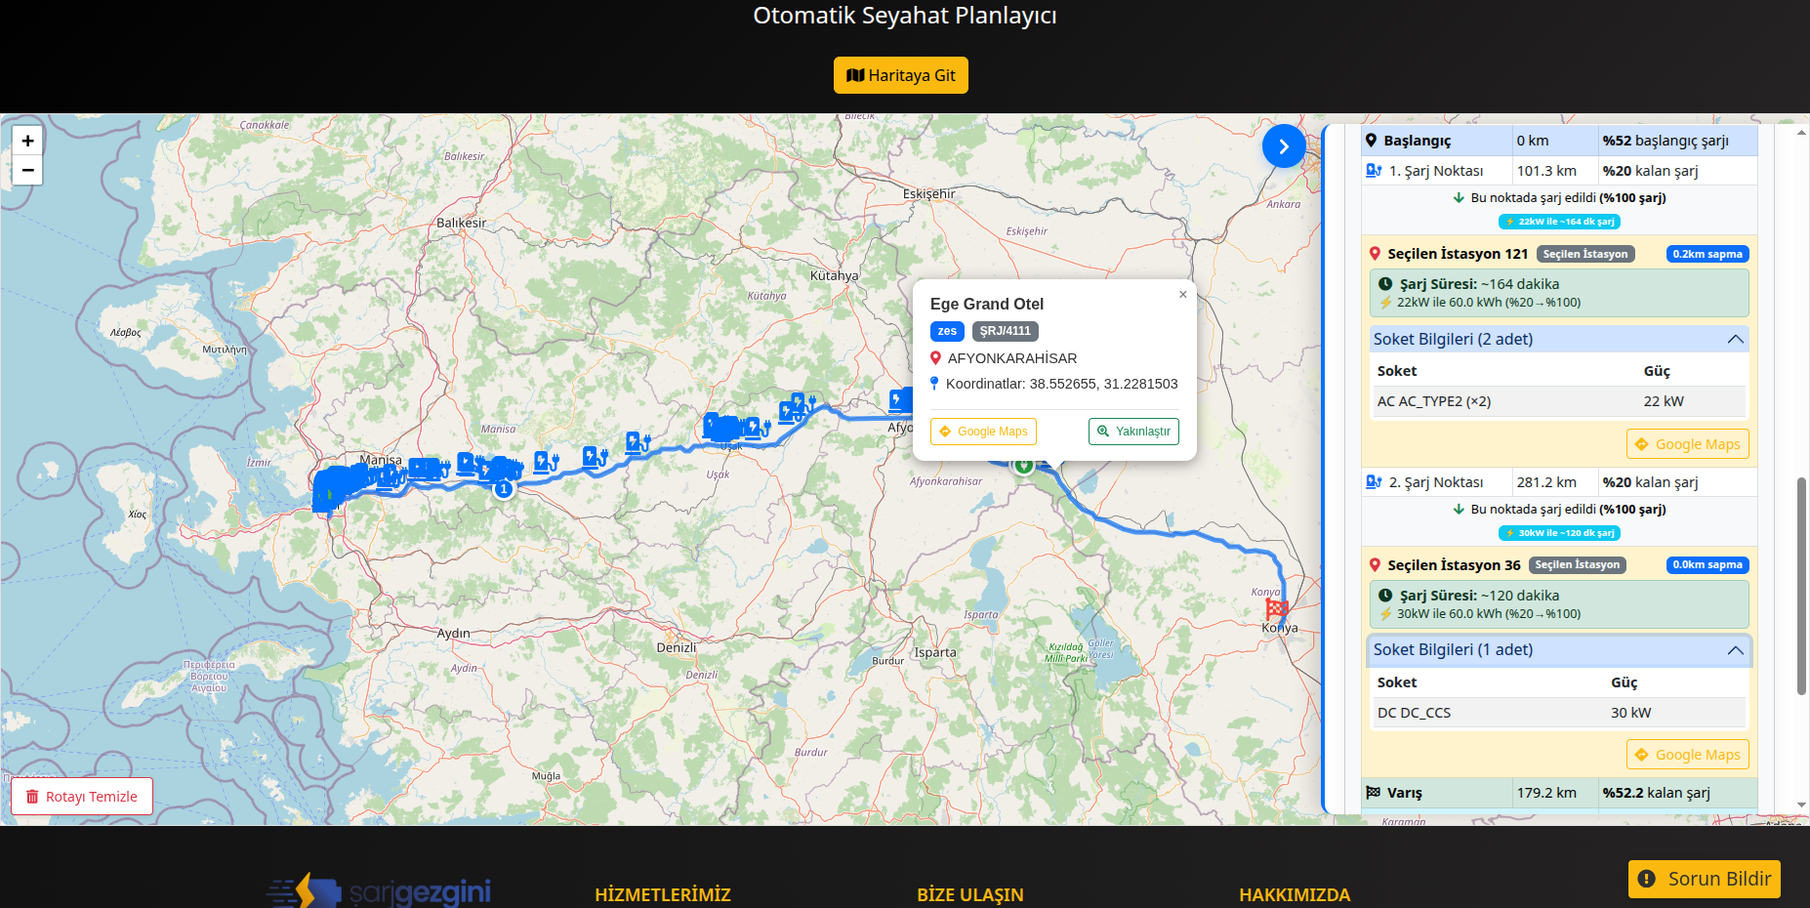Zoom out the map with minus button
Viewport: 1810px width, 908px height.
coord(27,170)
